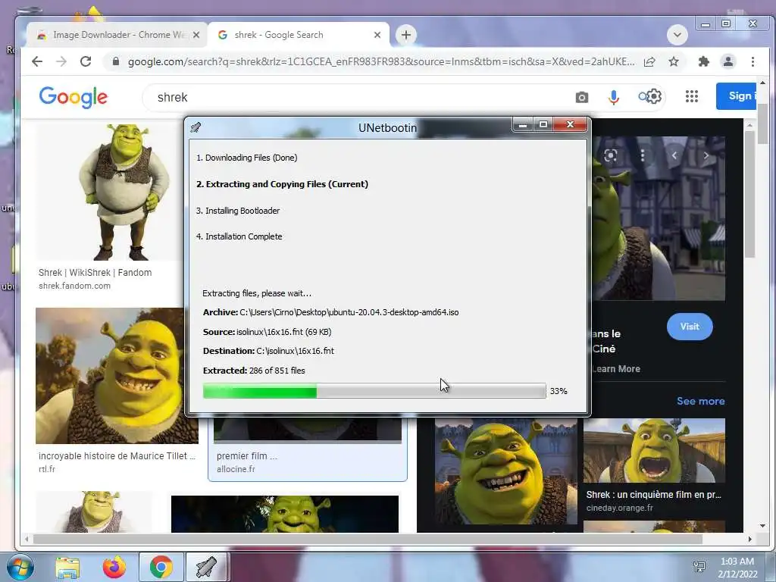
Task: Click network icon in system tray
Action: coord(699,567)
